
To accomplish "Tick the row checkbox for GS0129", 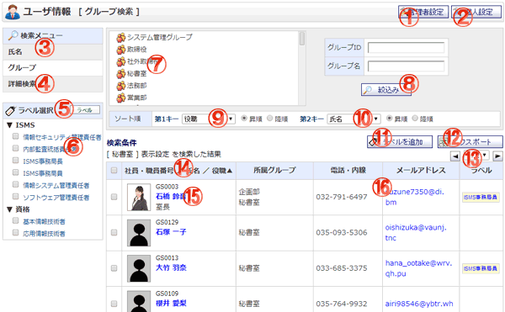I will coord(114,233).
